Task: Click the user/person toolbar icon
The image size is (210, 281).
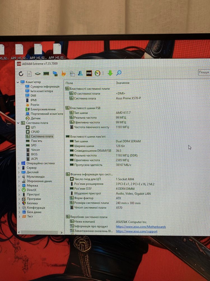Action: tap(80, 73)
